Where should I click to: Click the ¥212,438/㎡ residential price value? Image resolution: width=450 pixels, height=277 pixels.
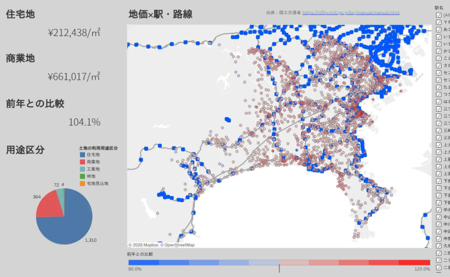[x=74, y=33]
